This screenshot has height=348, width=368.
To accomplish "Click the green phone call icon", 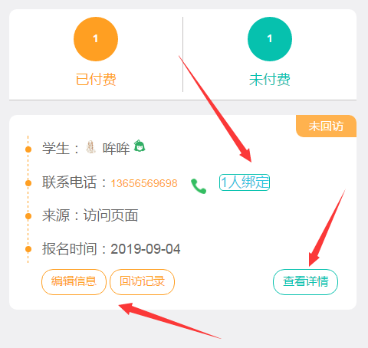I will 199,186.
